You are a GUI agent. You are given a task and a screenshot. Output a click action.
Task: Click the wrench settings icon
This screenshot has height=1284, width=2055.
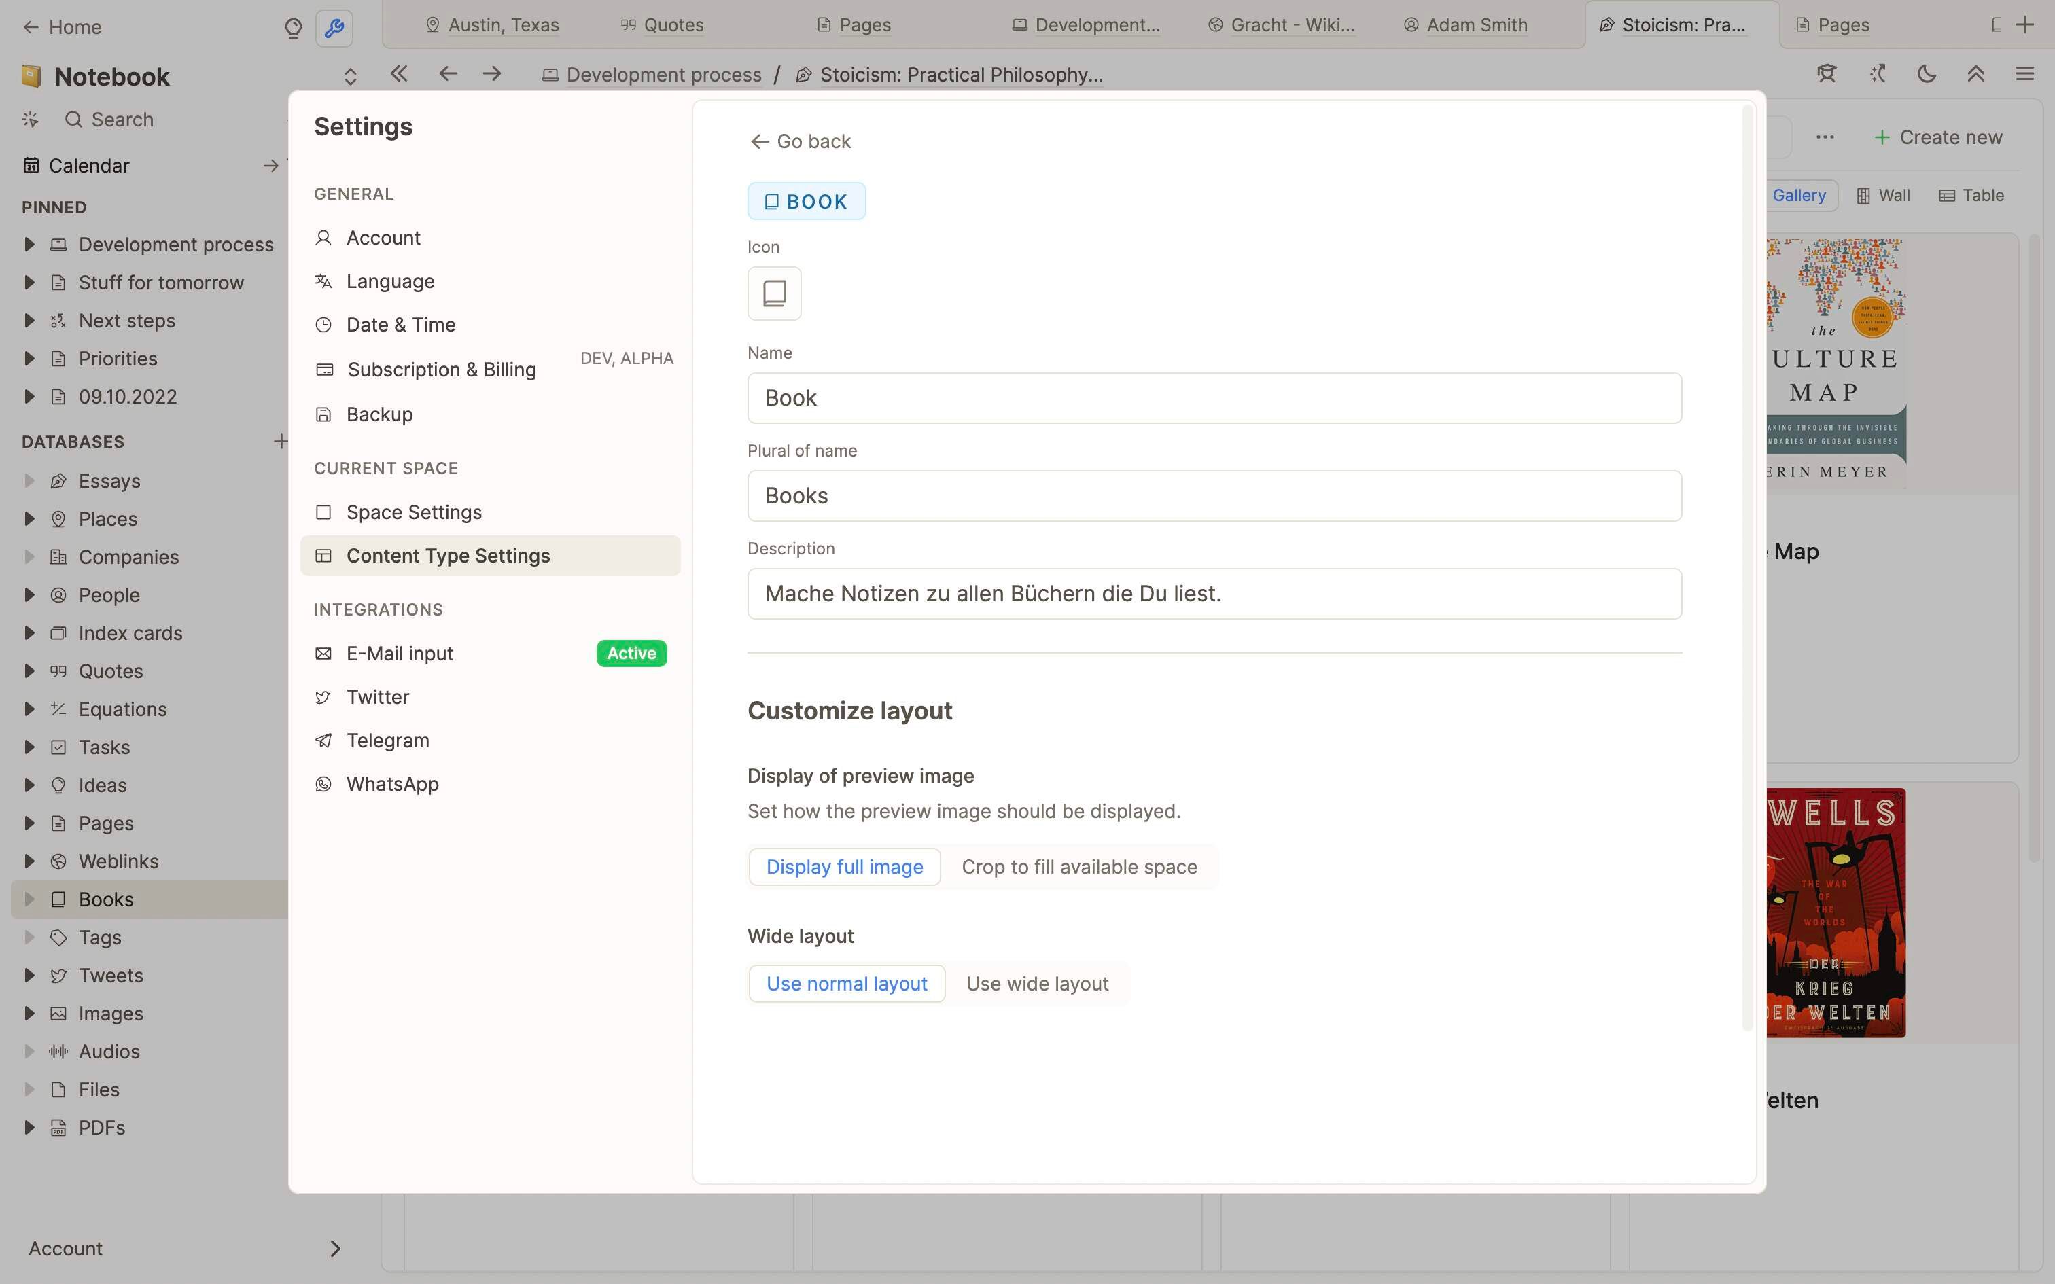(x=334, y=27)
